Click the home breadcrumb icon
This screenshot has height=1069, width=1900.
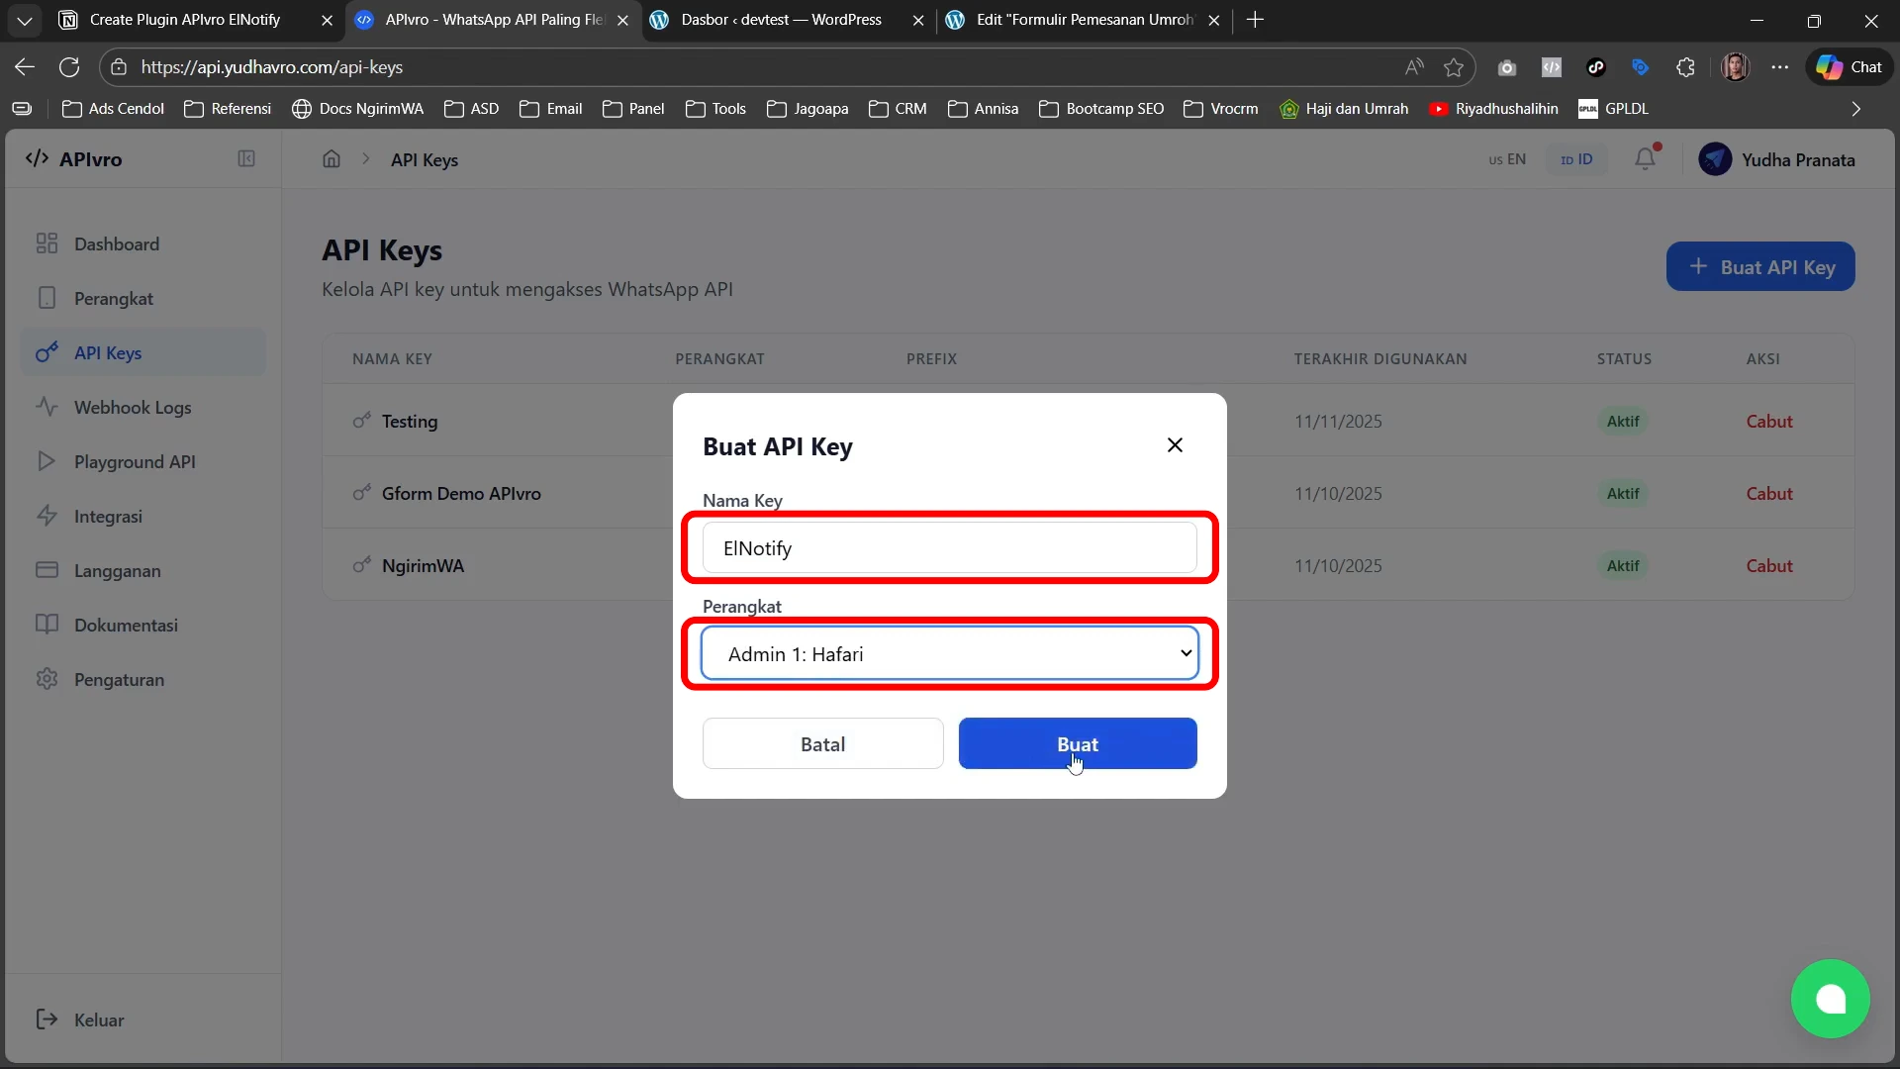pyautogui.click(x=332, y=159)
